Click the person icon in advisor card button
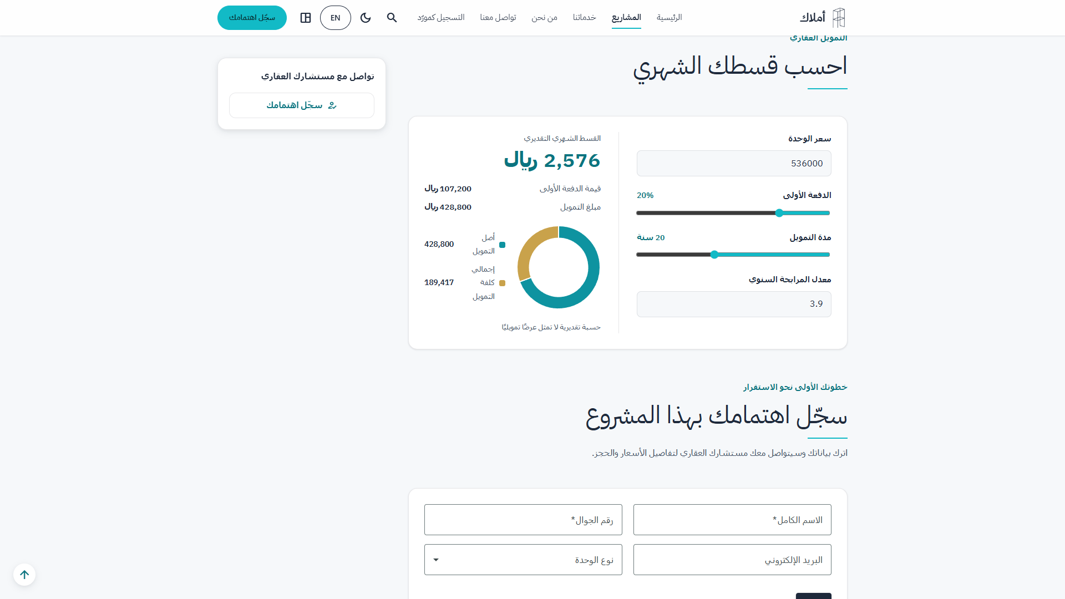This screenshot has height=599, width=1065. pyautogui.click(x=332, y=105)
